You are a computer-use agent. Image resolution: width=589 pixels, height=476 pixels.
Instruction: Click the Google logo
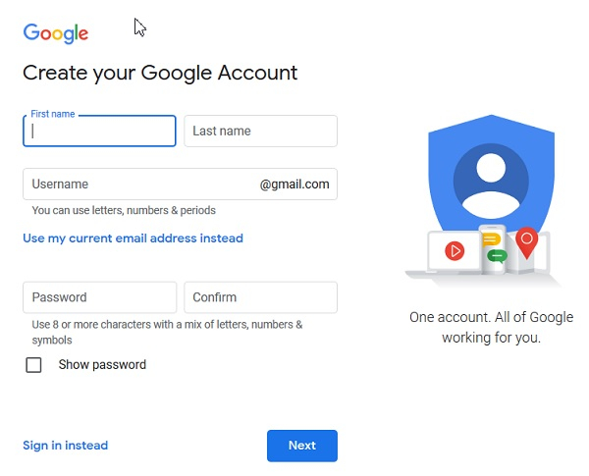click(x=56, y=32)
